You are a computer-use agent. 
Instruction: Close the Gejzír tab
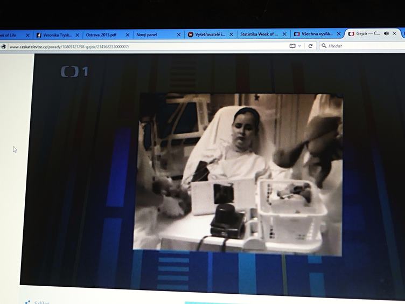394,33
